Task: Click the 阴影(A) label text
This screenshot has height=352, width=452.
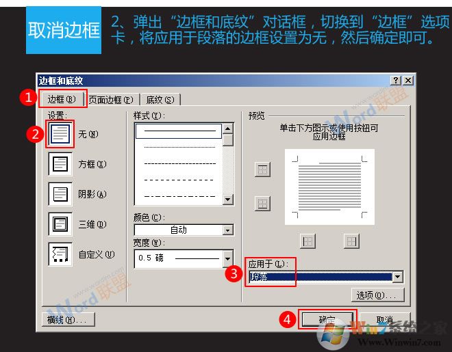Action: 92,194
